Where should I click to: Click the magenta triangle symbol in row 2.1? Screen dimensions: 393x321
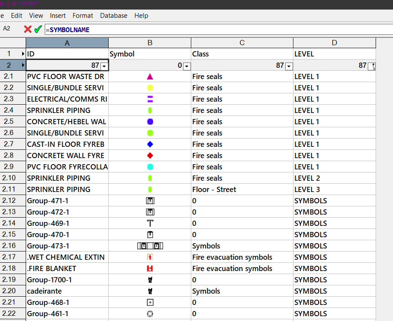(150, 77)
